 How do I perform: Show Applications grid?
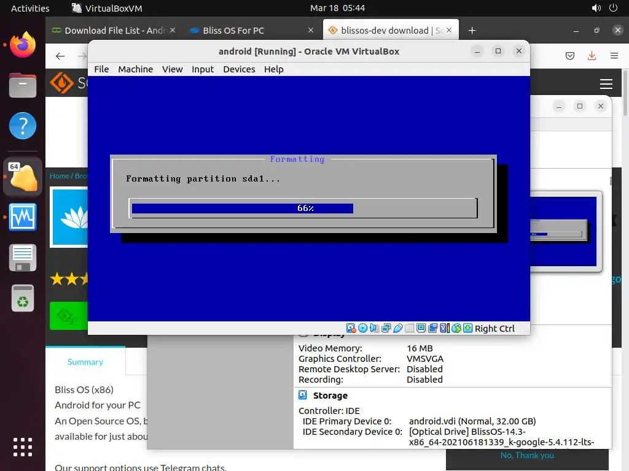pyautogui.click(x=23, y=447)
